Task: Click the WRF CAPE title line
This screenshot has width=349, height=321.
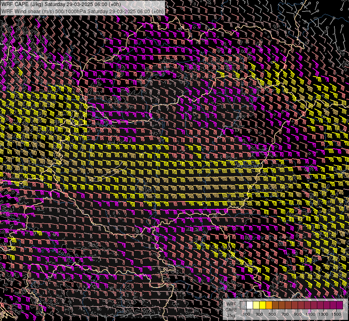Action: point(61,4)
